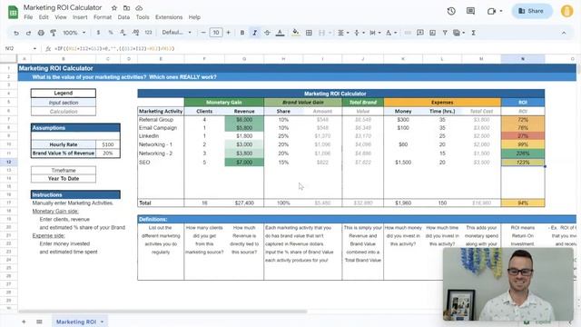
Task: Select the column N header
Action: [x=523, y=59]
